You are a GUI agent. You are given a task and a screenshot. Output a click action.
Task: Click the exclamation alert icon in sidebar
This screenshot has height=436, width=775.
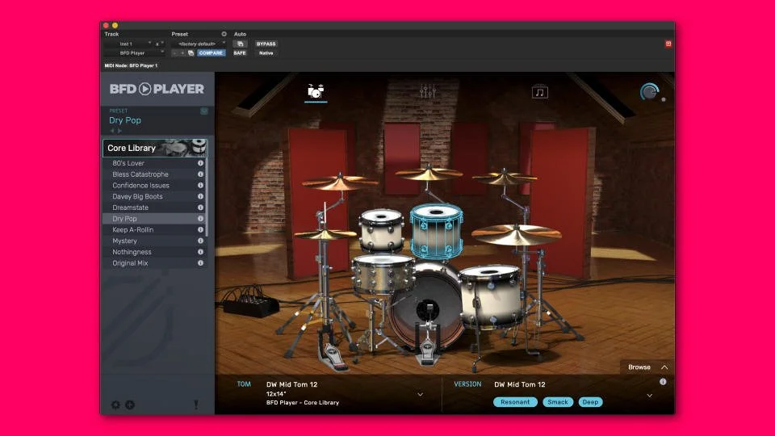[x=196, y=405]
